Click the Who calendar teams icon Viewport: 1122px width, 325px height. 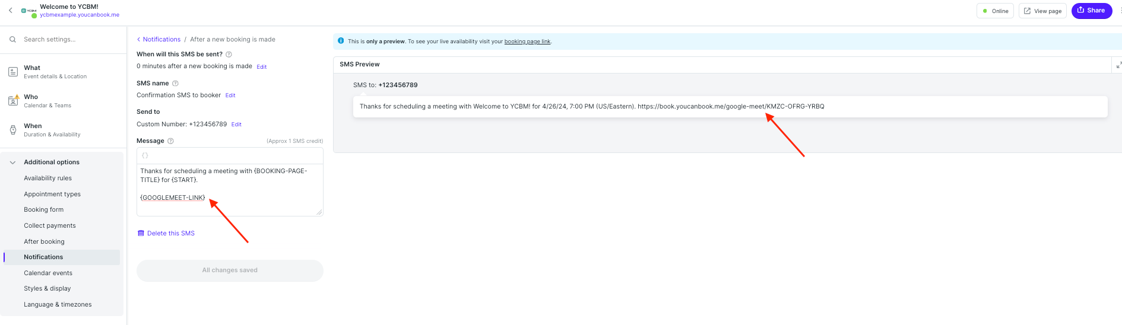click(13, 101)
